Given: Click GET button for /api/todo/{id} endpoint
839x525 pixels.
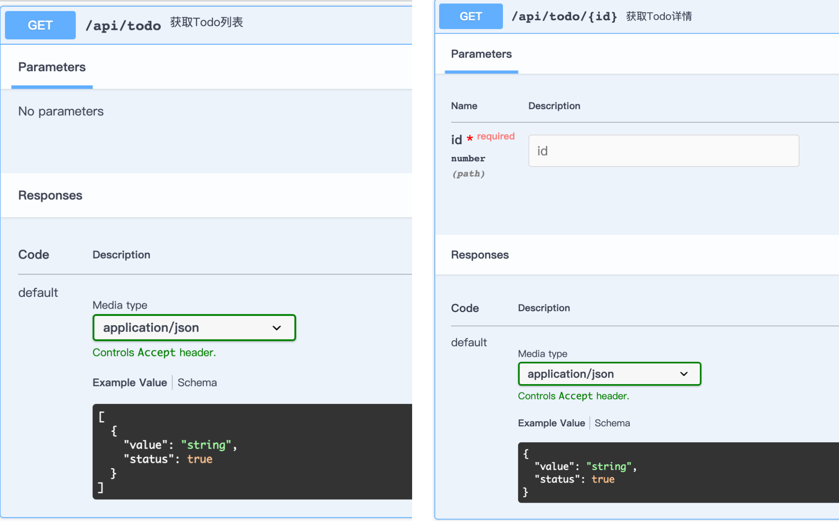Looking at the screenshot, I should pos(471,16).
